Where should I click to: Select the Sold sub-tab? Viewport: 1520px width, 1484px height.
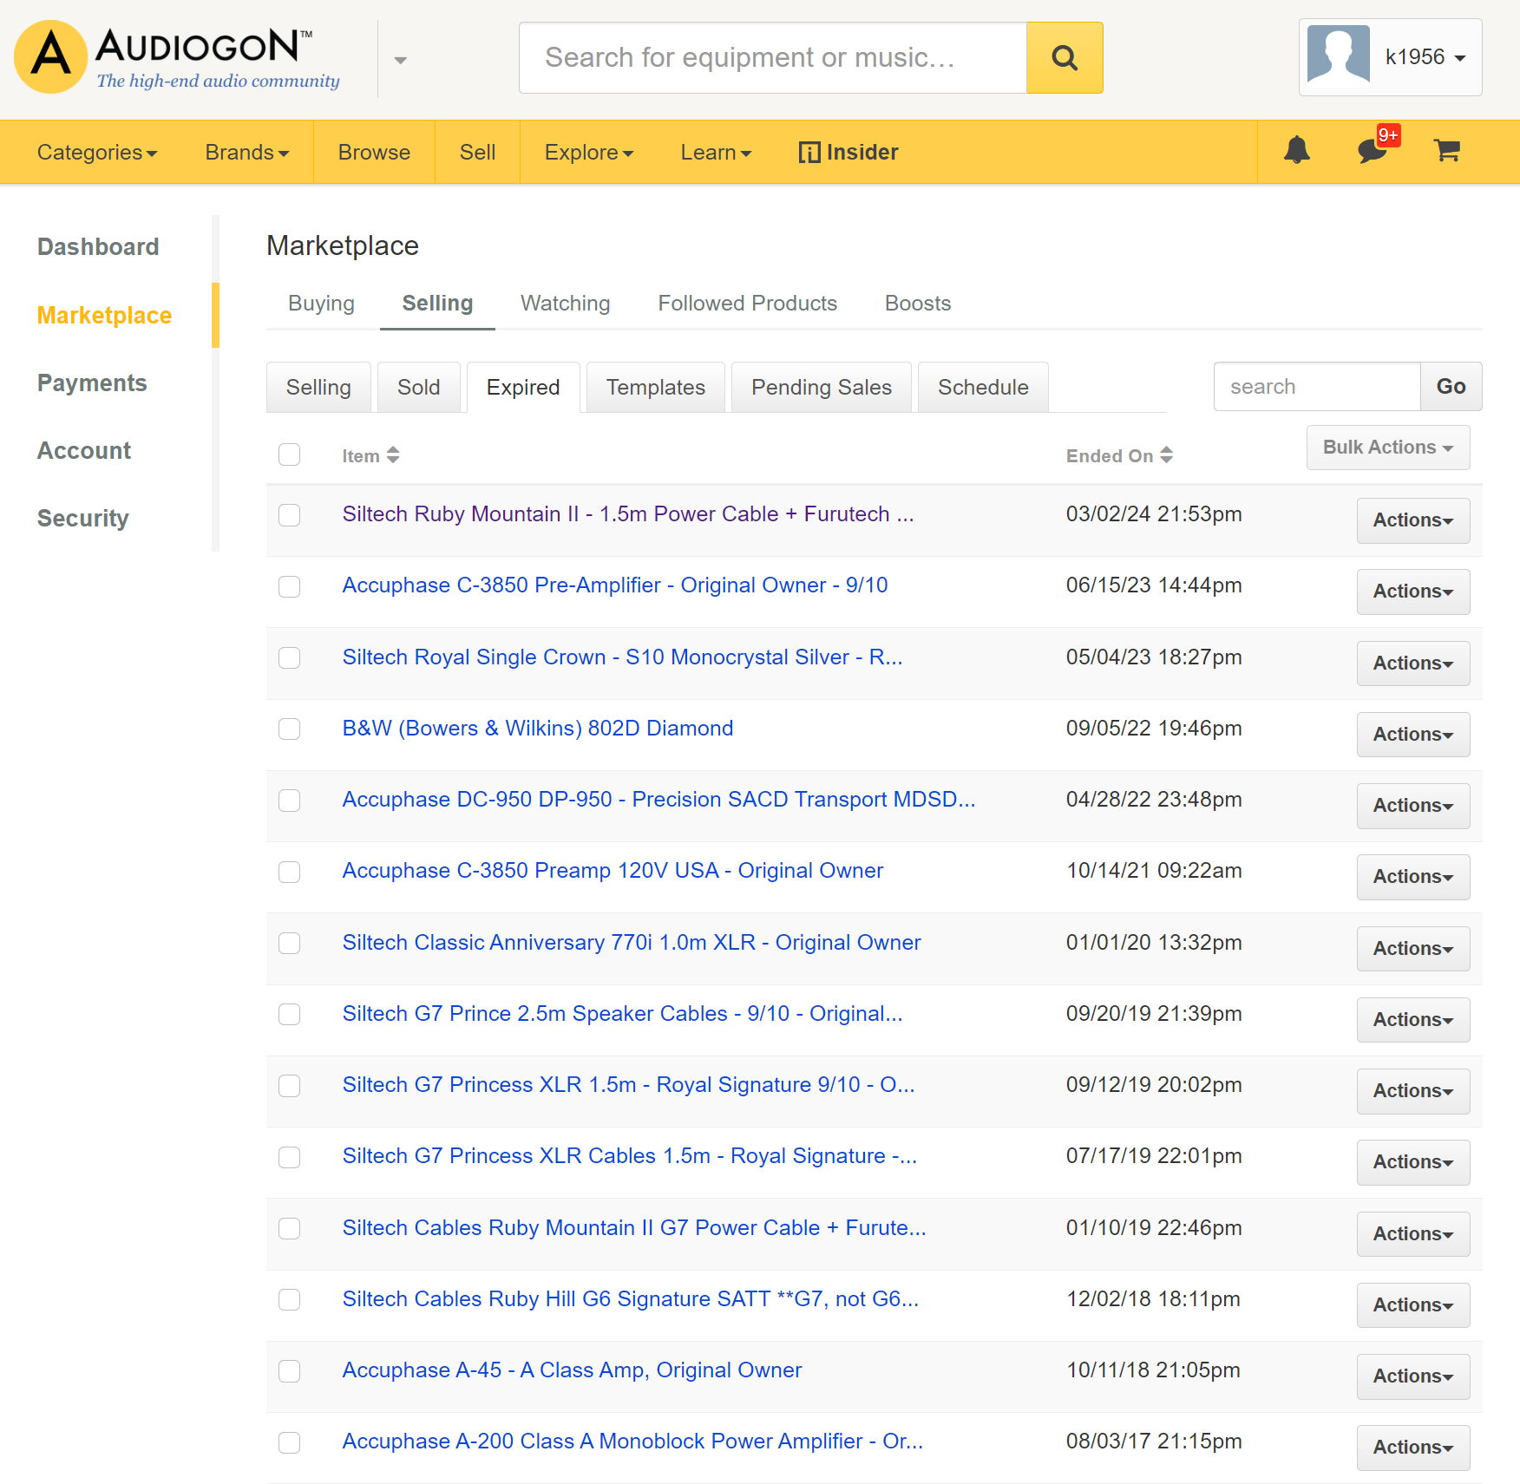(x=418, y=388)
